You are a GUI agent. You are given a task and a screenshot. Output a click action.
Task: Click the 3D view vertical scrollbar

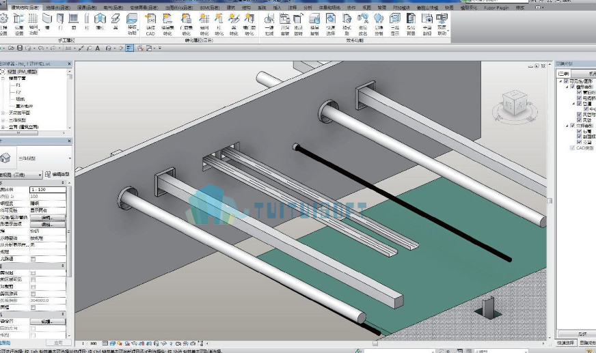550,201
